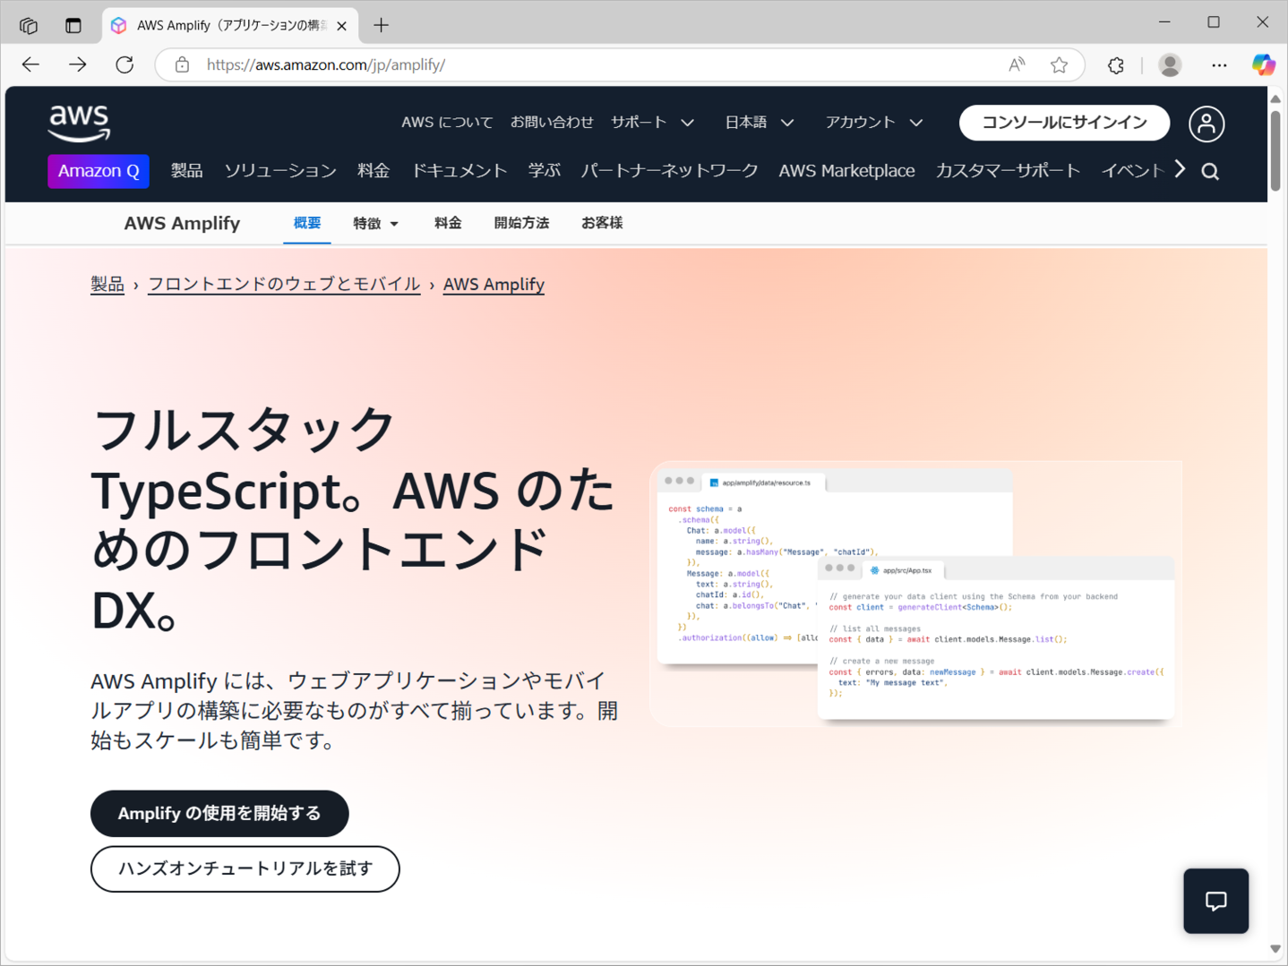Click Amplify の使用を開始する button
1288x966 pixels.
(219, 813)
